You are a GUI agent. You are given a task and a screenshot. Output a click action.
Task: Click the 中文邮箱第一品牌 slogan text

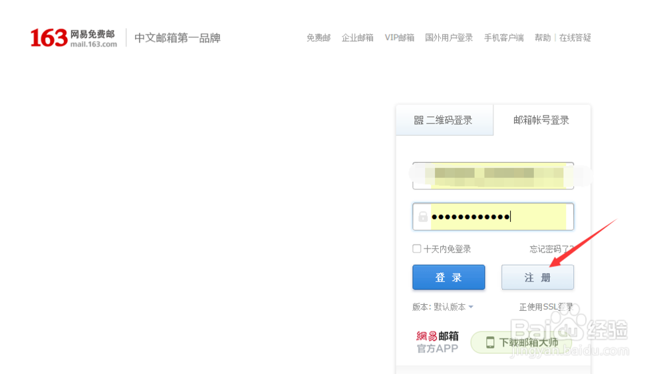coord(178,38)
